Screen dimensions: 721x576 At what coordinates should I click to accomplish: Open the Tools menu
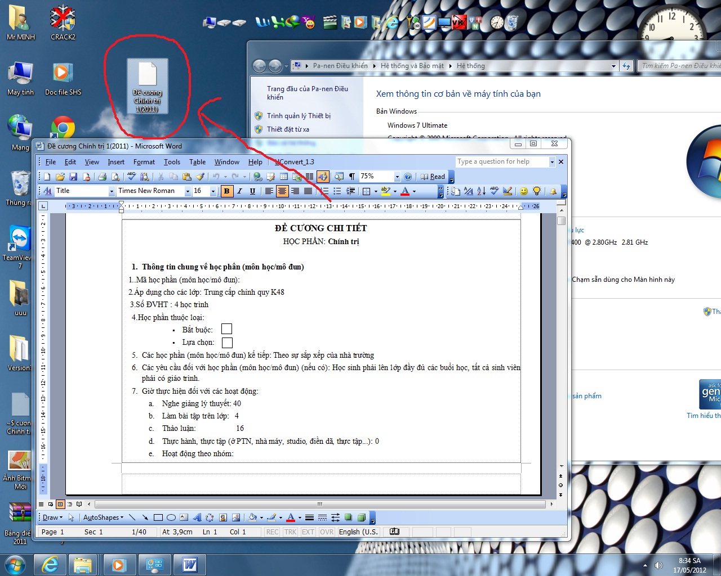172,161
